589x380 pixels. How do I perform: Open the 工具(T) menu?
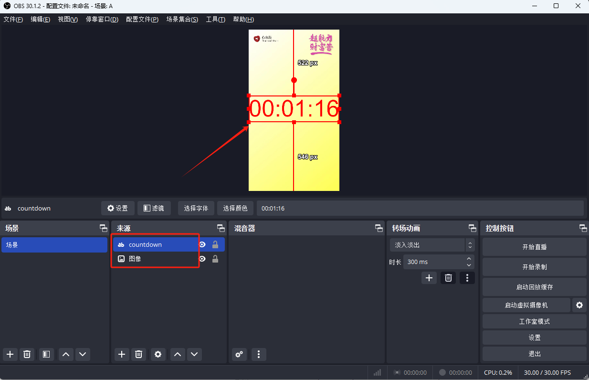tap(215, 19)
